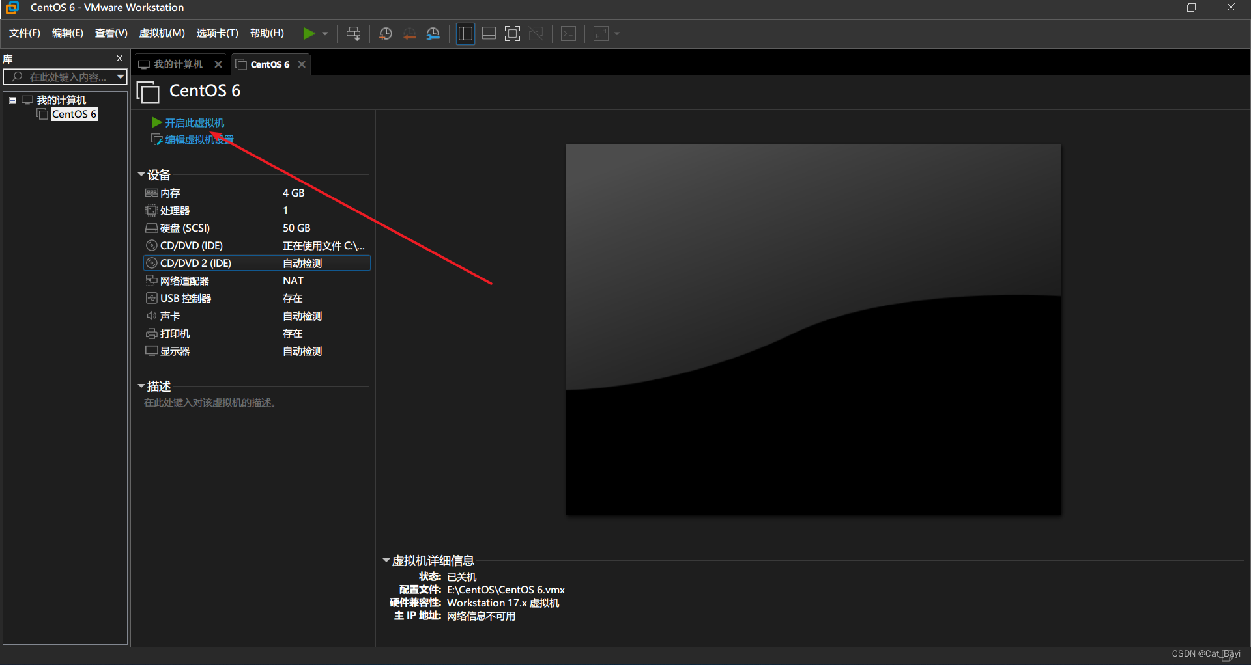
Task: Open the library search dropdown arrow
Action: (x=121, y=77)
